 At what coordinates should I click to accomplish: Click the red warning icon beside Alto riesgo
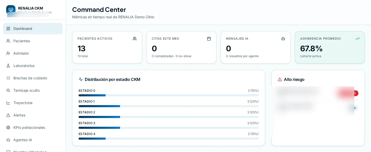(280, 79)
